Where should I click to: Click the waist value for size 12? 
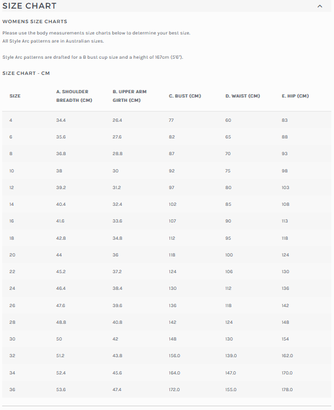229,187
